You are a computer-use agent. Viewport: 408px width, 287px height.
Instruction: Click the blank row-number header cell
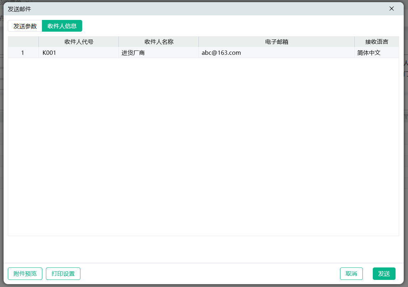23,42
